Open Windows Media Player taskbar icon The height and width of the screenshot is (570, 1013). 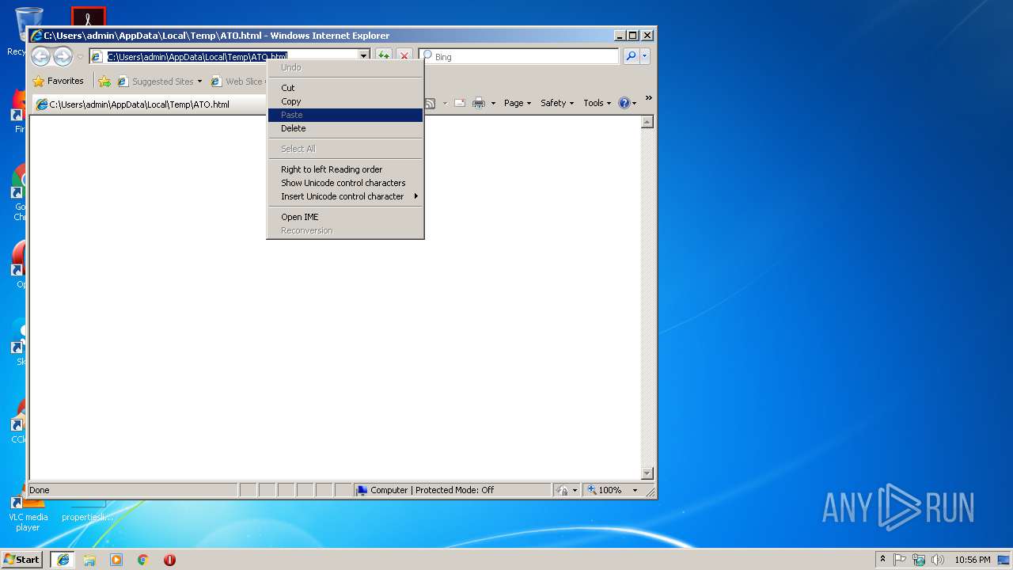click(x=116, y=560)
